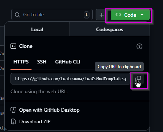Click the ZIP file icon

(x=13, y=121)
